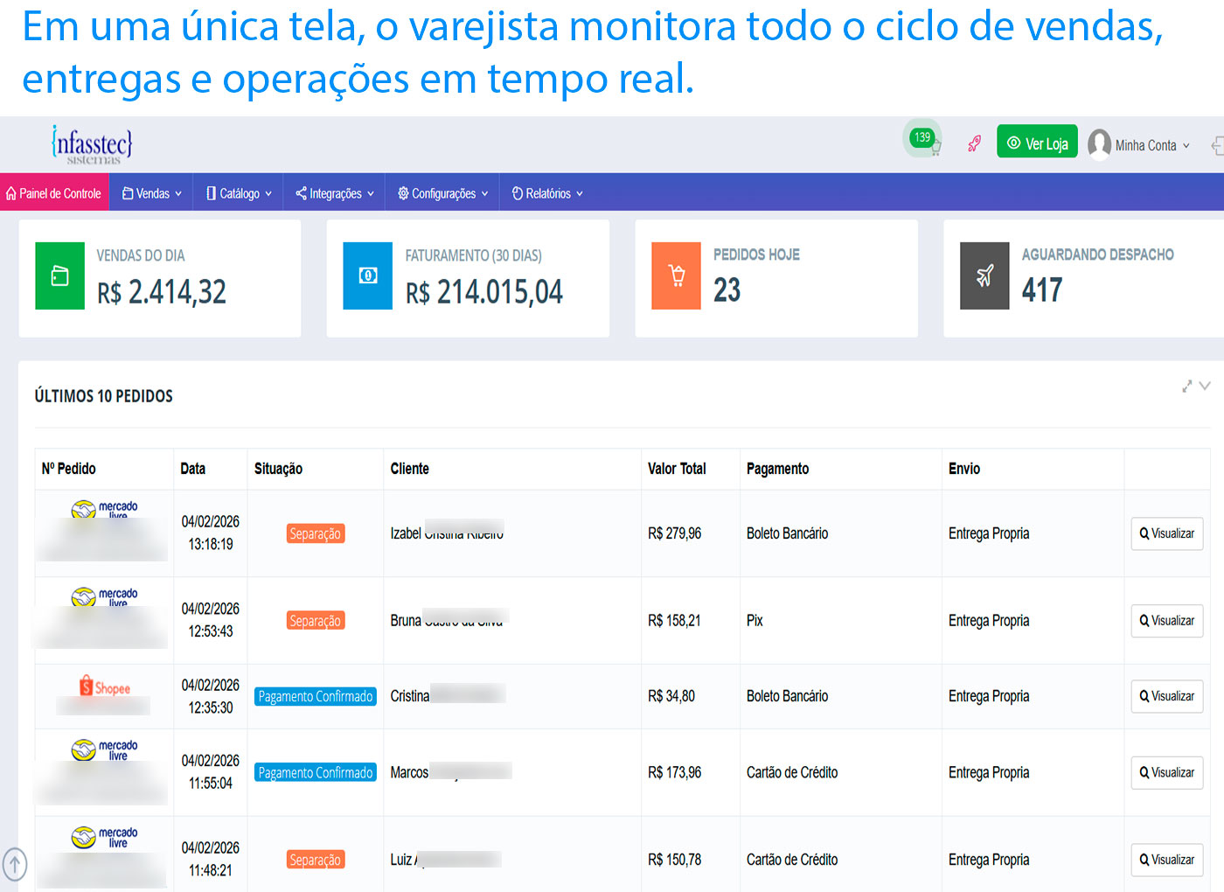Click the Infasstec Sistemas logo
The width and height of the screenshot is (1224, 892).
tap(92, 144)
